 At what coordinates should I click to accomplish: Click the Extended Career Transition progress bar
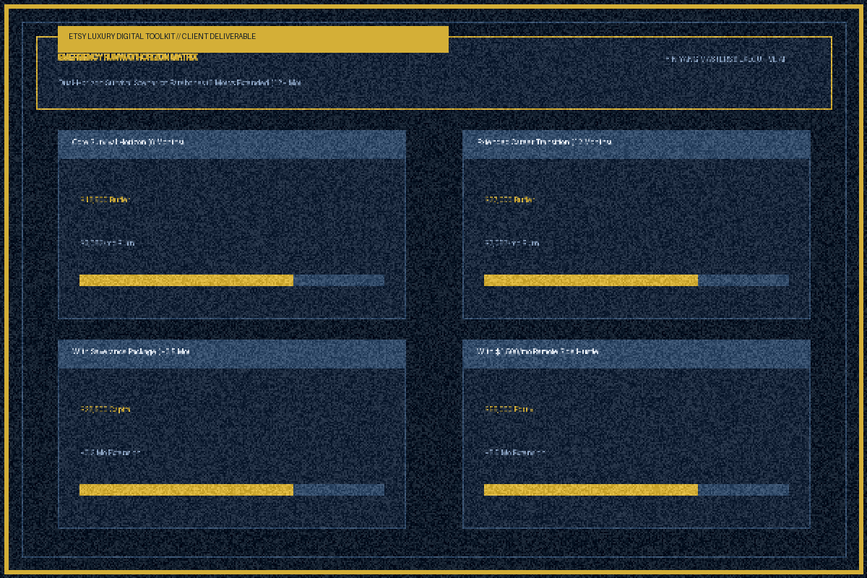coord(637,280)
